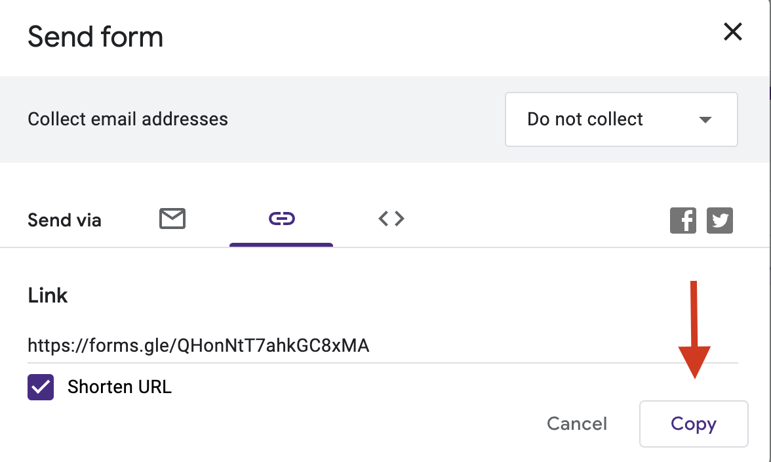Click the Link heading
Viewport: 771px width, 462px height.
coord(48,295)
